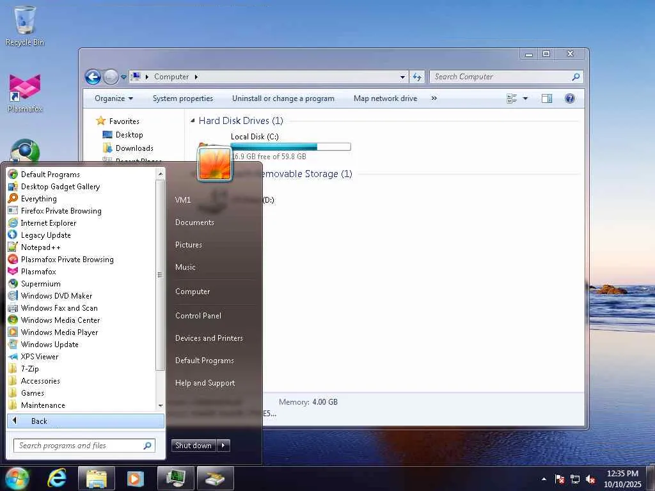Click the Shut down button
The height and width of the screenshot is (491, 655).
(193, 446)
